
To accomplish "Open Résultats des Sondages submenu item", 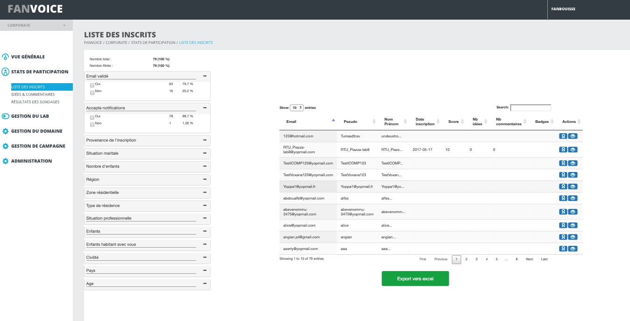I will tap(35, 102).
